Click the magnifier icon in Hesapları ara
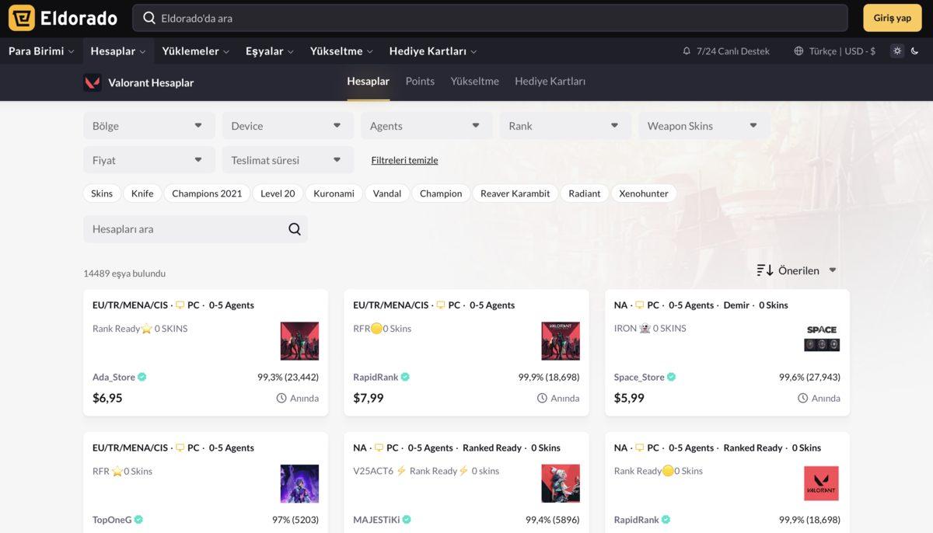 tap(295, 229)
